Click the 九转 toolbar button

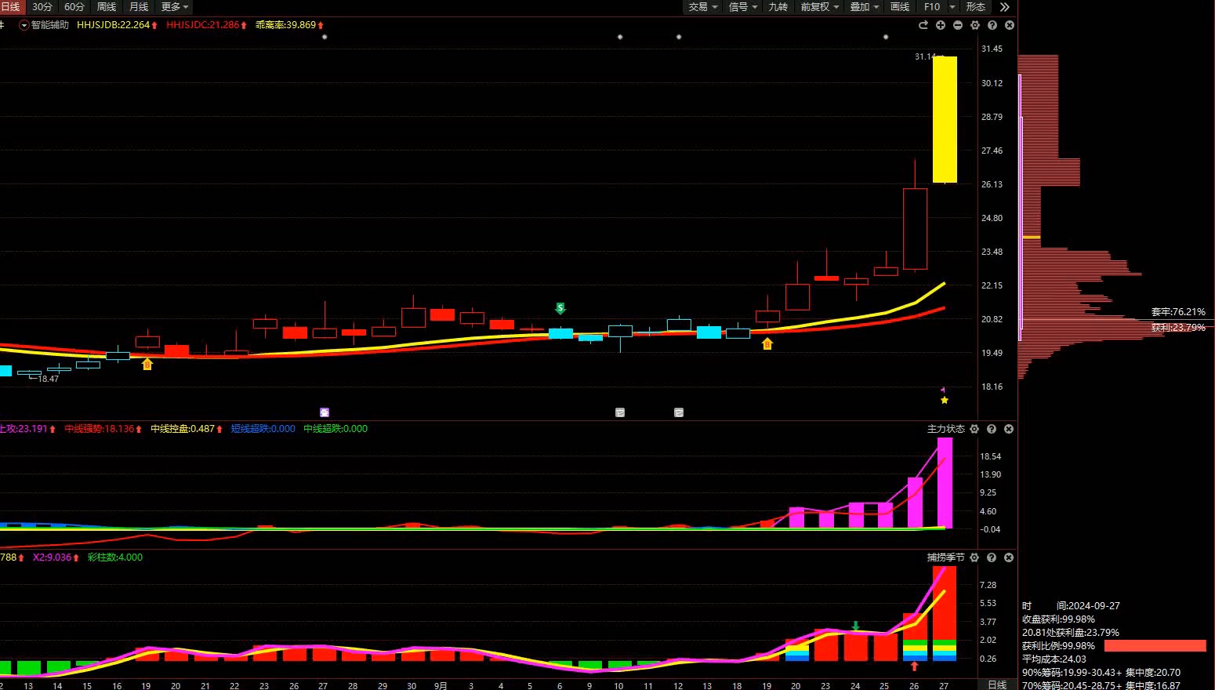778,6
